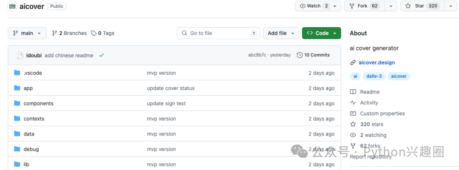View the 10 Commits history
This screenshot has width=459, height=170.
313,55
